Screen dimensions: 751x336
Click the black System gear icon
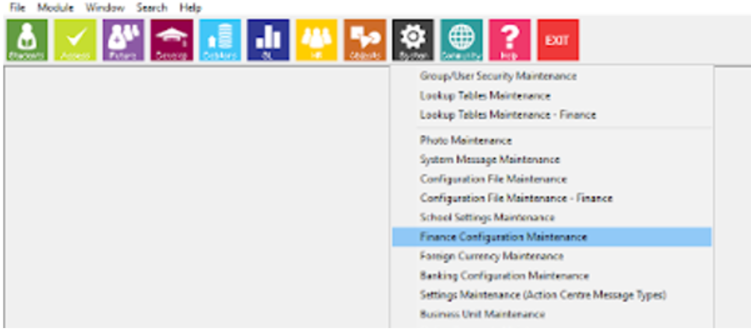413,40
